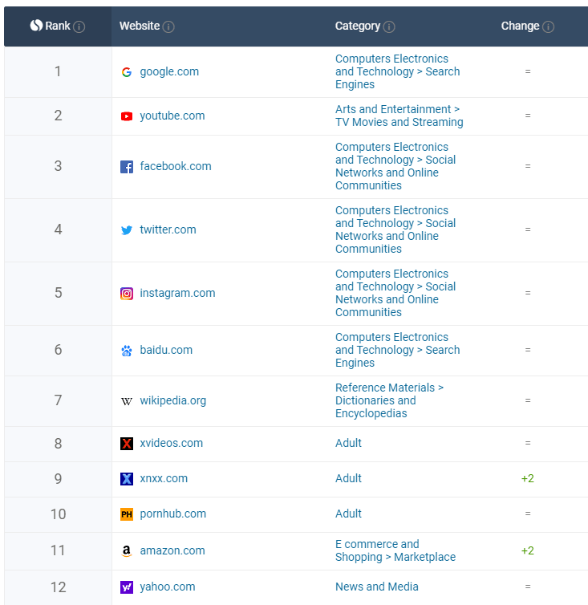588x605 pixels.
Task: Click the Category column header
Action: coord(357,26)
